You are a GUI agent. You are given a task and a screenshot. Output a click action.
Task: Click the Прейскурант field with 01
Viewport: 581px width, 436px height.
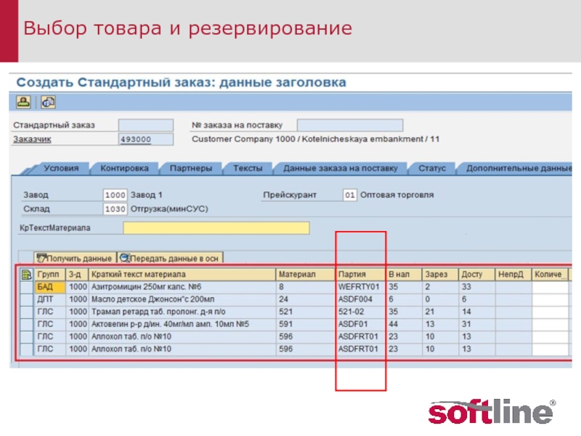pos(350,195)
